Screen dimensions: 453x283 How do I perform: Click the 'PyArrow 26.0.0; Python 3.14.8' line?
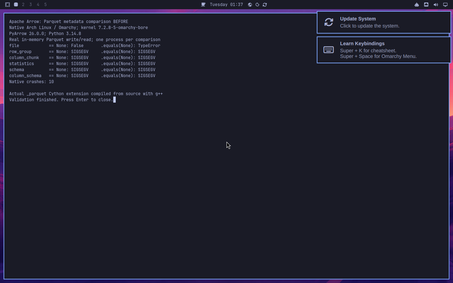pyautogui.click(x=45, y=34)
